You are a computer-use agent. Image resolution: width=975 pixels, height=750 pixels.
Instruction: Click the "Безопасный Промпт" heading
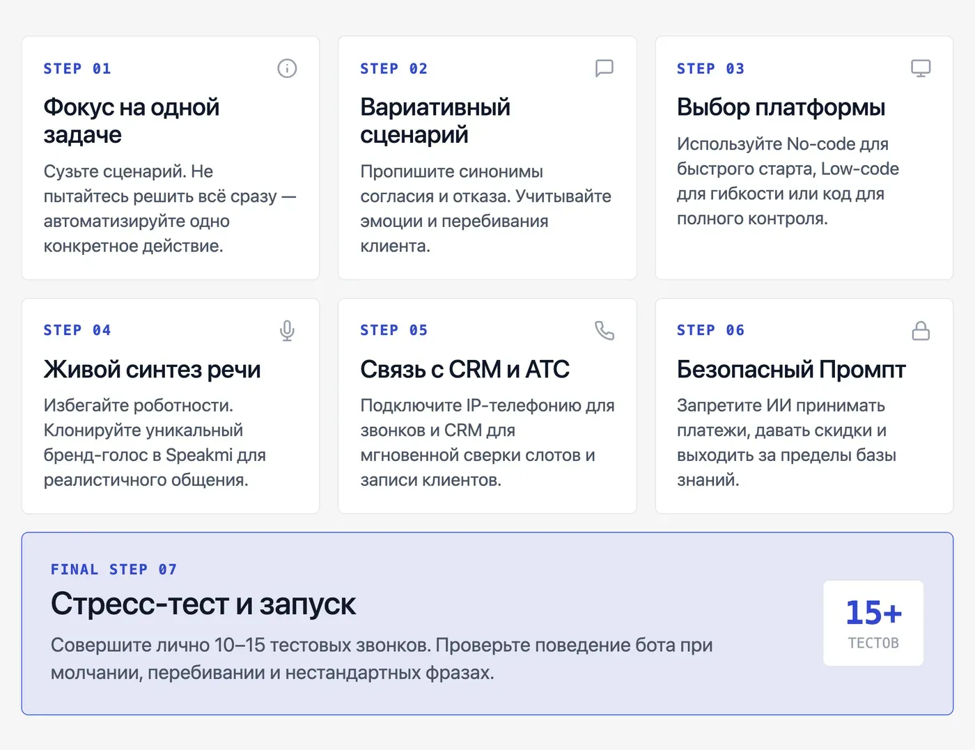[x=791, y=369]
